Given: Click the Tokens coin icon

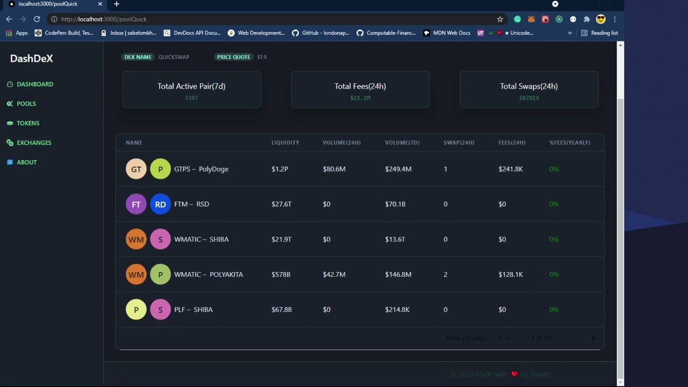Looking at the screenshot, I should coord(10,123).
